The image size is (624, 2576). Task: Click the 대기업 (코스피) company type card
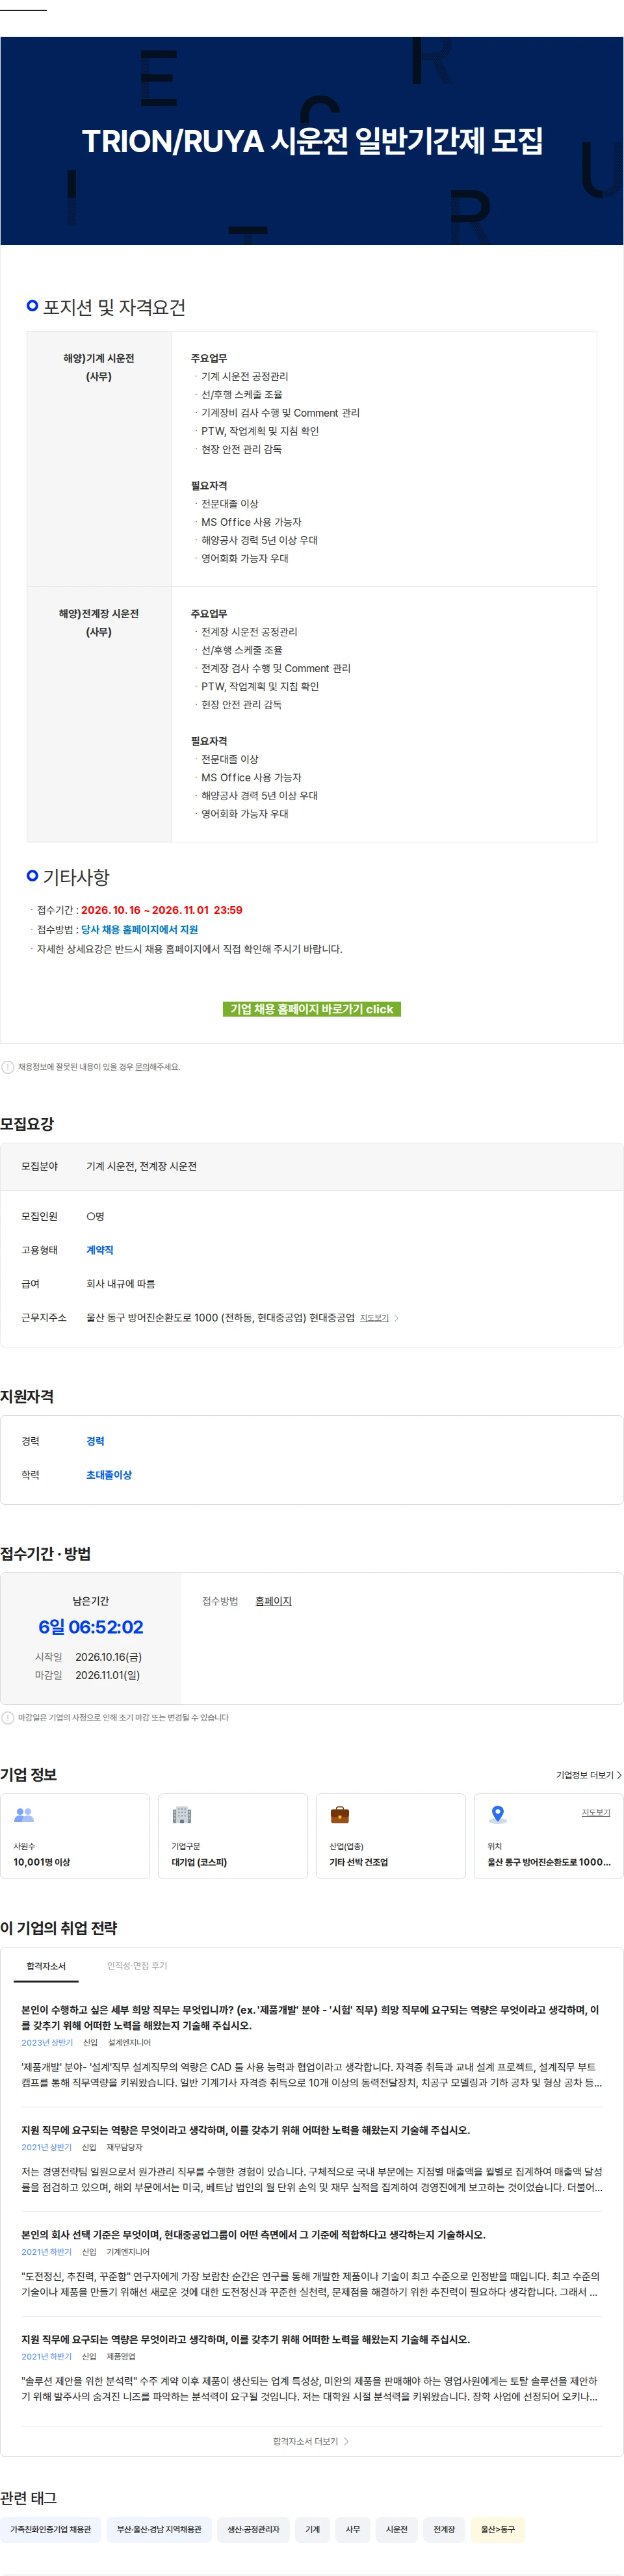point(233,1836)
